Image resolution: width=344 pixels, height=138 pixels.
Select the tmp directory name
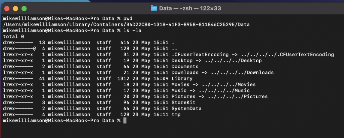point(176,115)
